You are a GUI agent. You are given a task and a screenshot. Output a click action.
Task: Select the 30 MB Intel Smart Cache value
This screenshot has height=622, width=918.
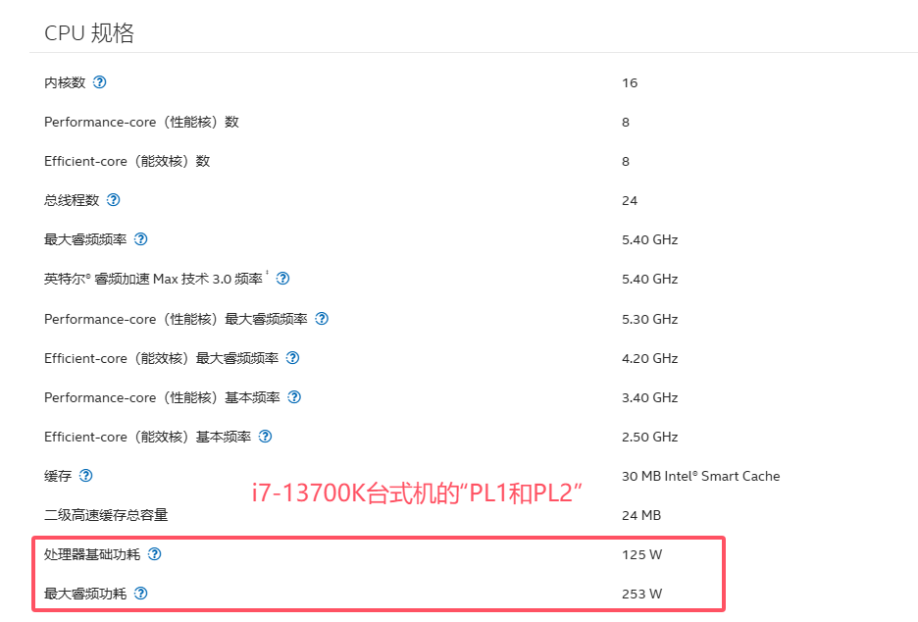point(700,476)
